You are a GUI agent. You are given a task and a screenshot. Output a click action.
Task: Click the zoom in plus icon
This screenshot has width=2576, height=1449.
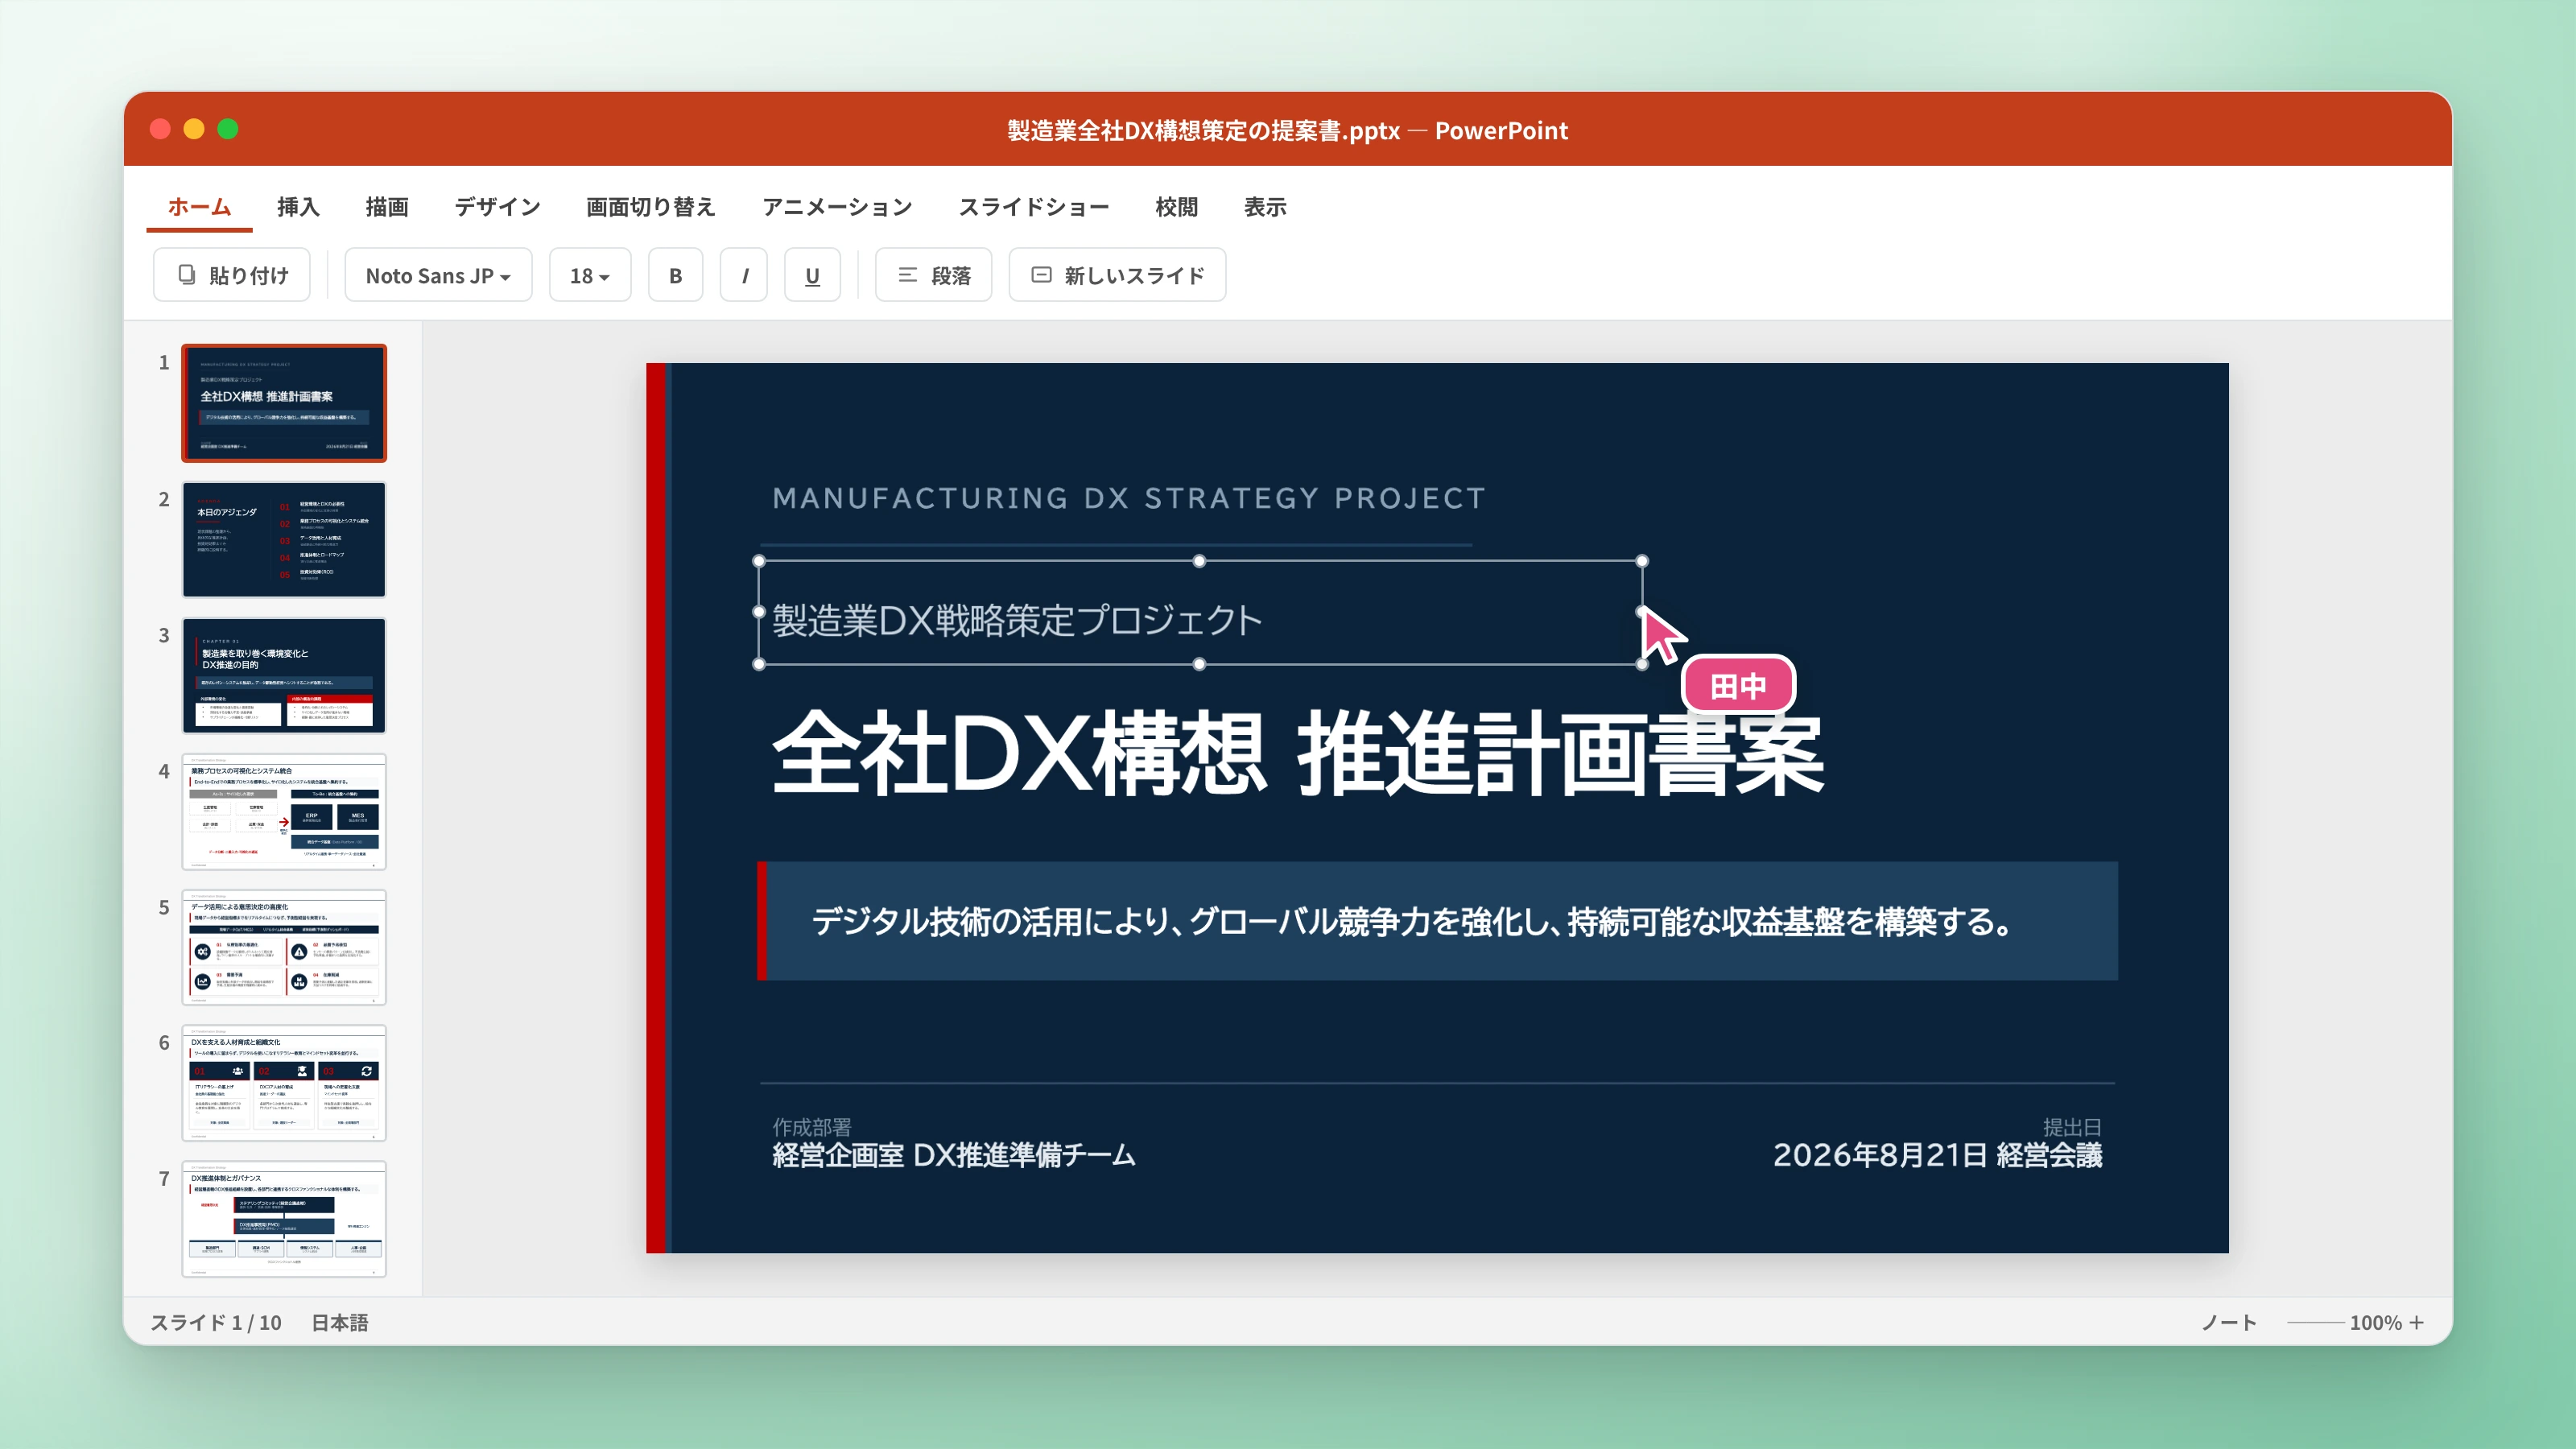coord(2417,1322)
